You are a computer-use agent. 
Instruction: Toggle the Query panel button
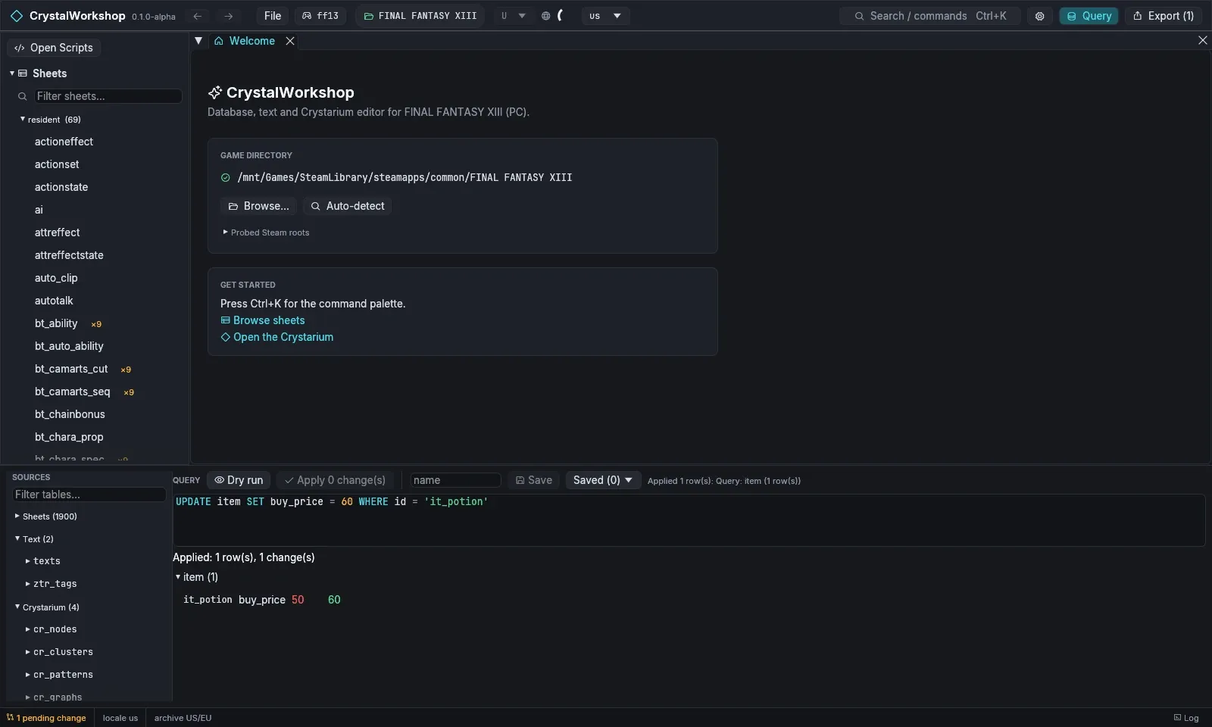[x=1089, y=16]
